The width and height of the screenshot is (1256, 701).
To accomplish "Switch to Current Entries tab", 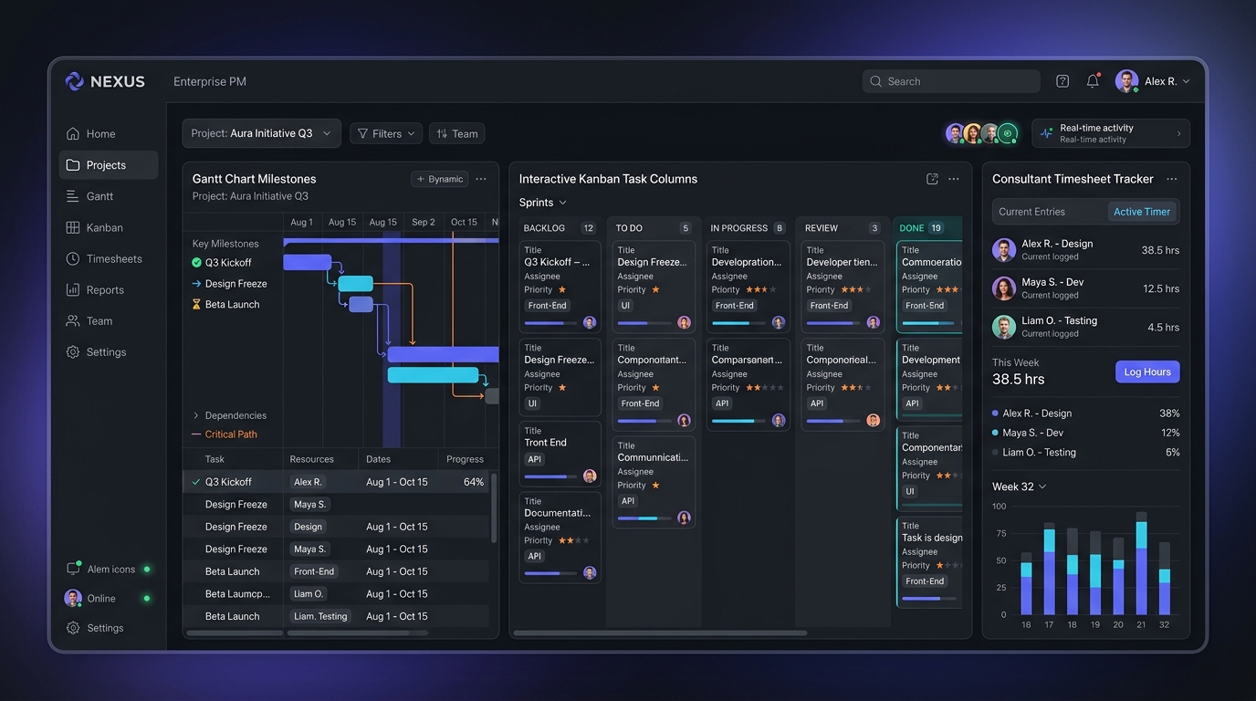I will 1031,212.
